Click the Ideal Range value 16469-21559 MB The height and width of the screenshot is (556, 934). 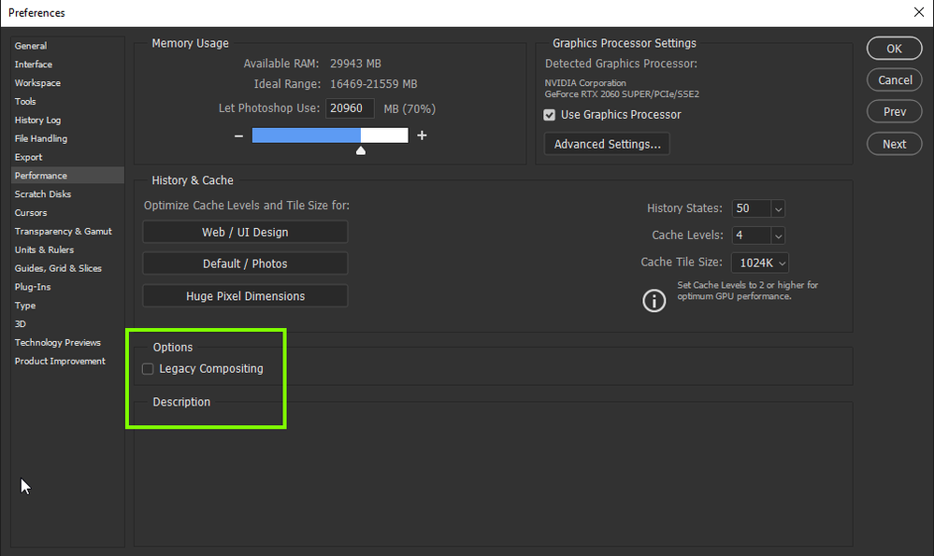click(373, 84)
